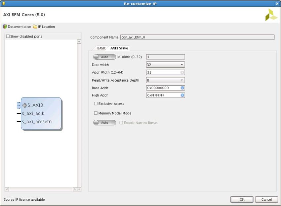The height and width of the screenshot is (206, 281).
Task: Click the Base Addr input field
Action: pos(165,88)
